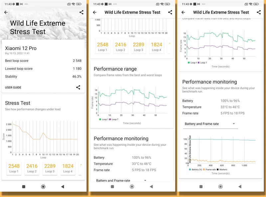Select Loop 4 score card on left phone
Viewport: 266px width, 197px height.
pos(68,168)
